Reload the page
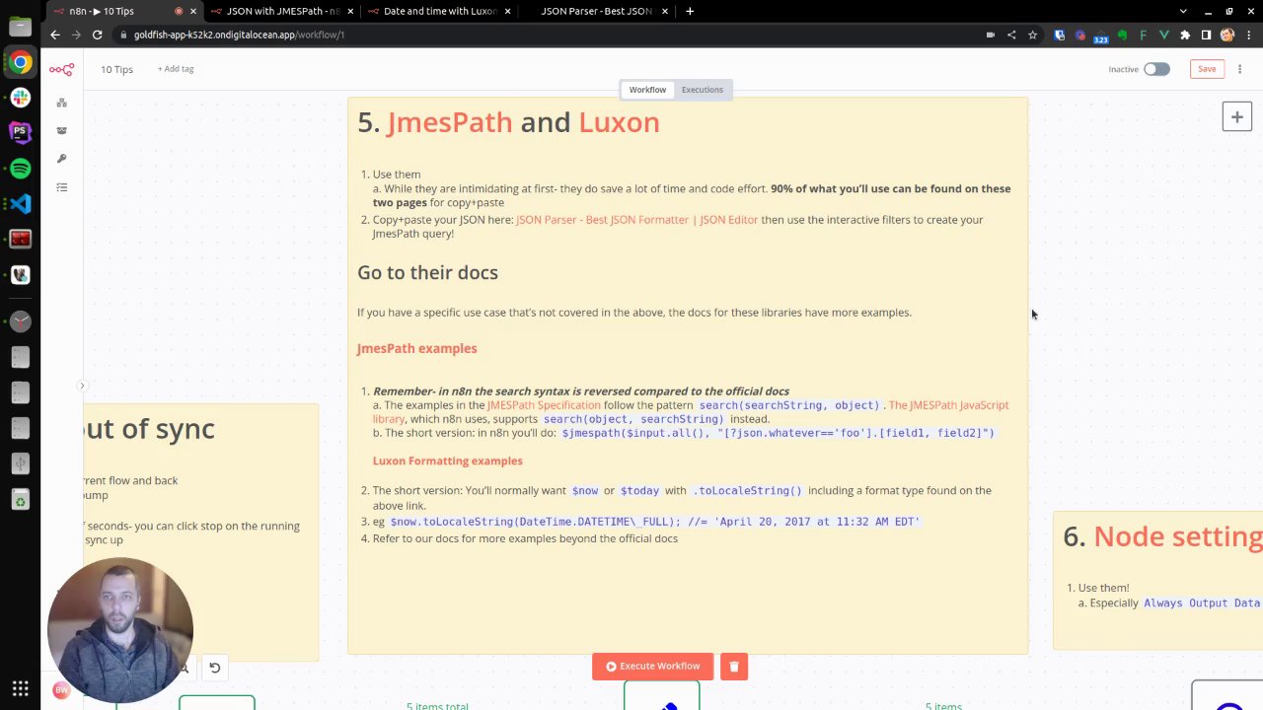Screen dimensions: 1263x710 point(97,35)
